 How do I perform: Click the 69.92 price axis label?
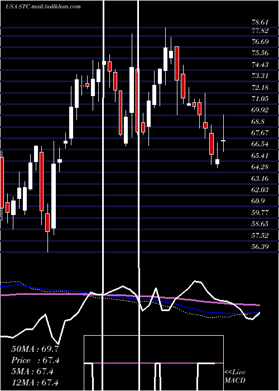pos(260,110)
